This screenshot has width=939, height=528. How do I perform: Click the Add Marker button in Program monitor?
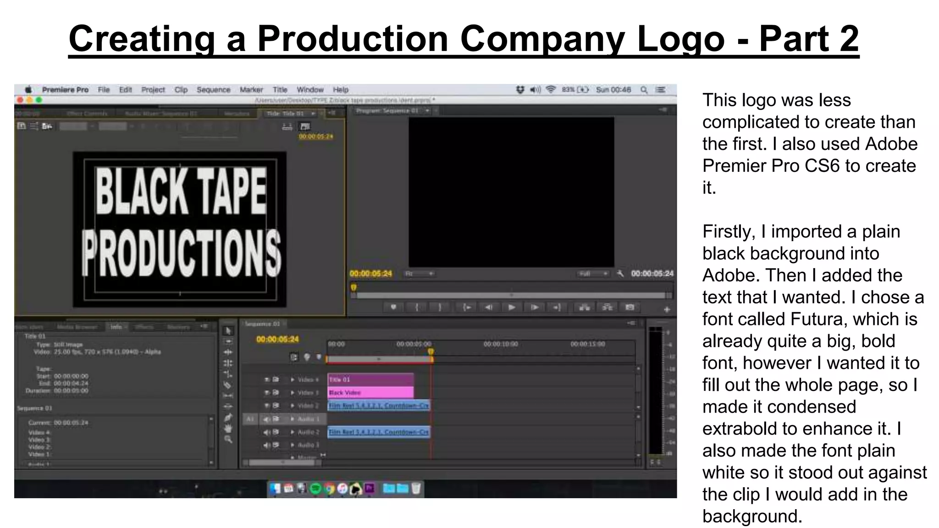(393, 308)
